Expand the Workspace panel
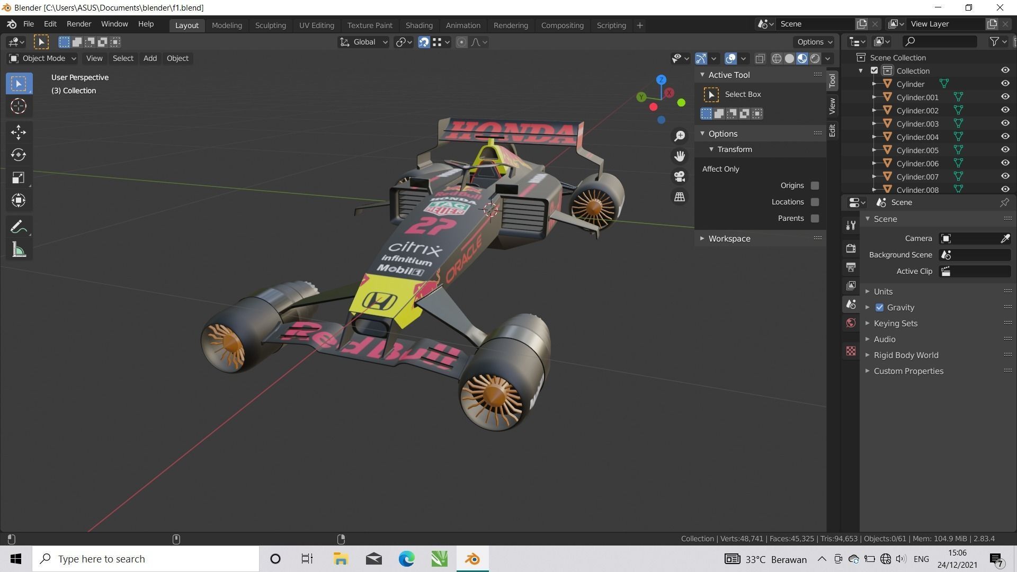 point(729,239)
